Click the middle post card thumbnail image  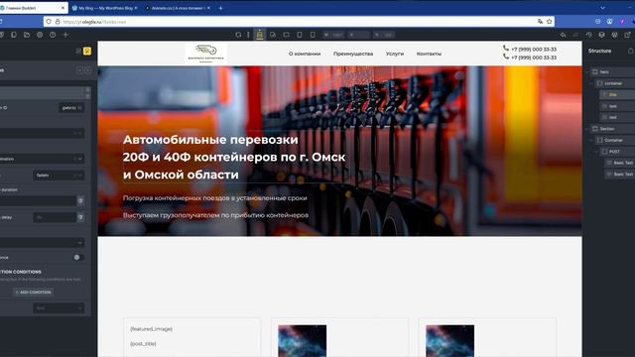(302, 341)
